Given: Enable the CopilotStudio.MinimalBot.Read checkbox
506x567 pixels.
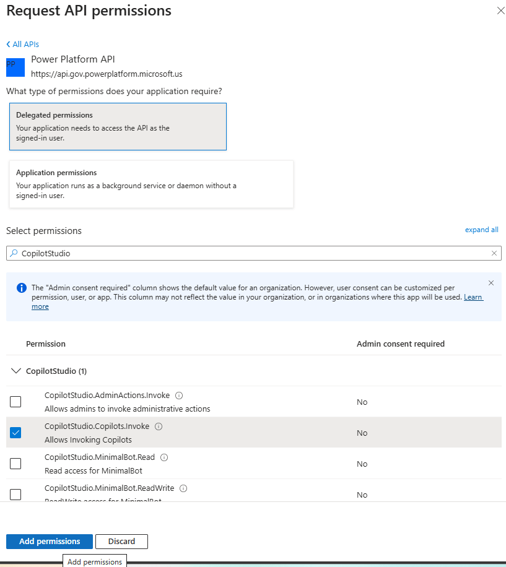Looking at the screenshot, I should (x=15, y=464).
